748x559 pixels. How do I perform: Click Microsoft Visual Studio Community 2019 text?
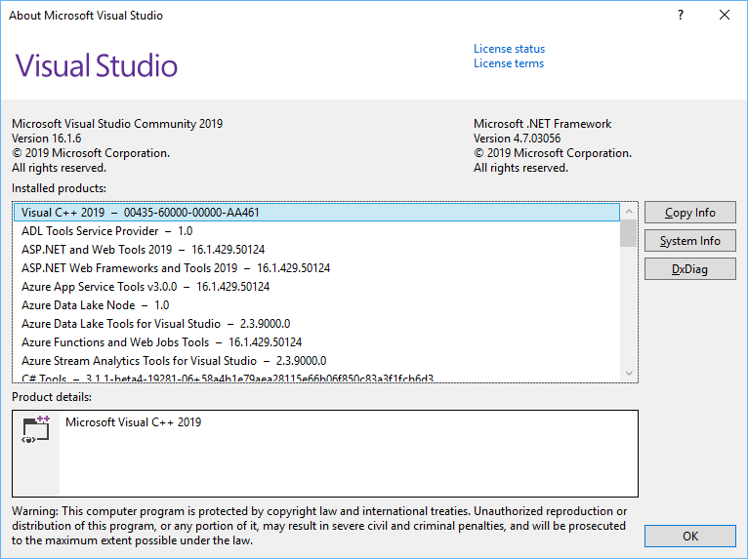(x=117, y=124)
